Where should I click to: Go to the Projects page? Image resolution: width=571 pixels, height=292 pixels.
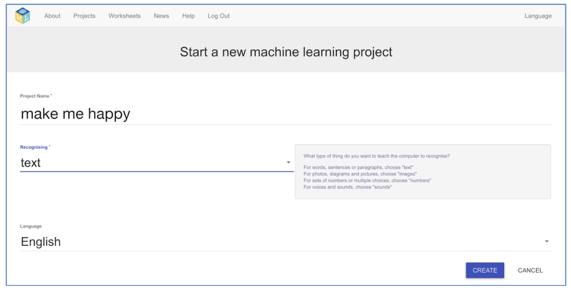[84, 16]
